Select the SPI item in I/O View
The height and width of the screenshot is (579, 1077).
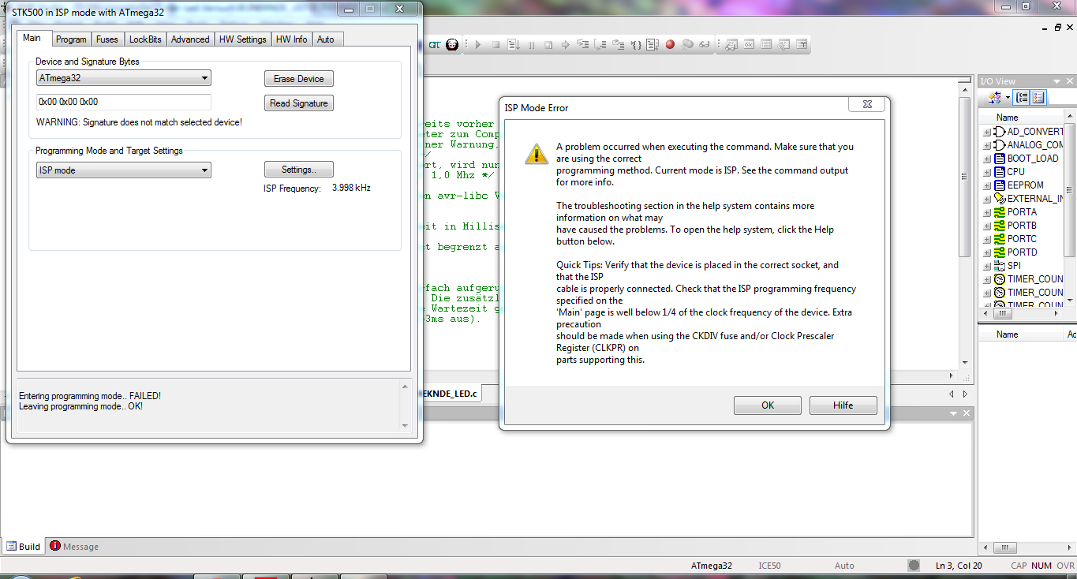click(1014, 266)
